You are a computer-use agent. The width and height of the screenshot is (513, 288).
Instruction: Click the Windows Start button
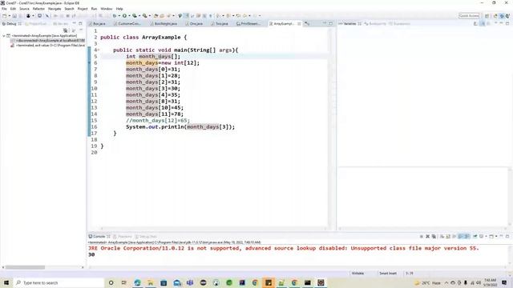6,282
